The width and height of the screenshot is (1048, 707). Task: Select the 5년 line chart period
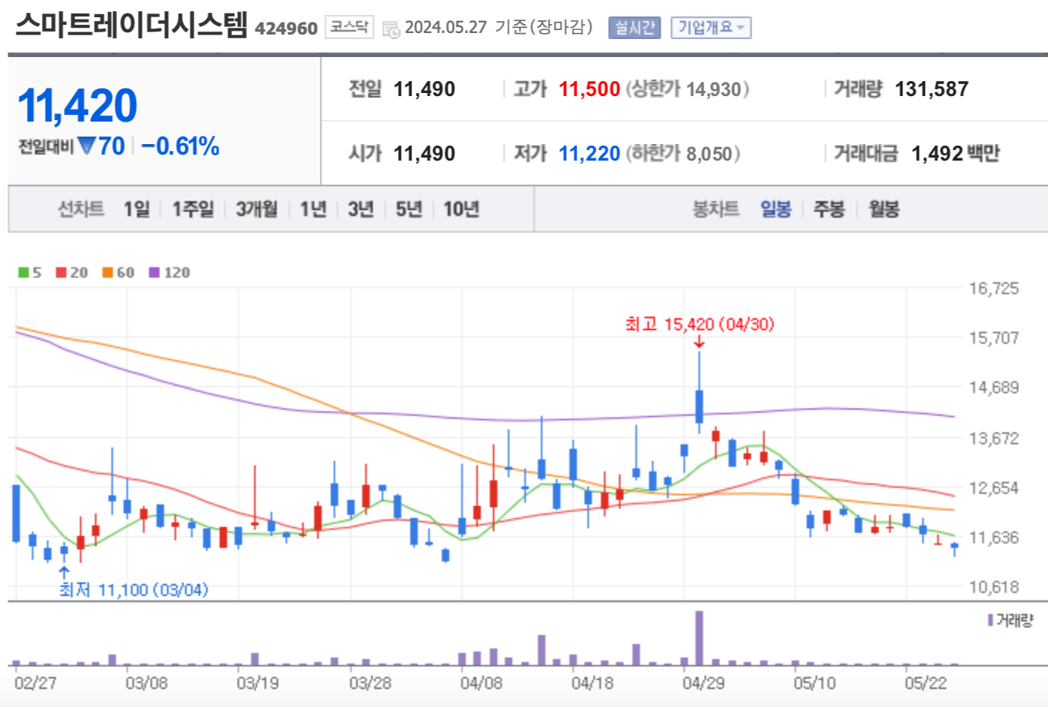[x=409, y=209]
